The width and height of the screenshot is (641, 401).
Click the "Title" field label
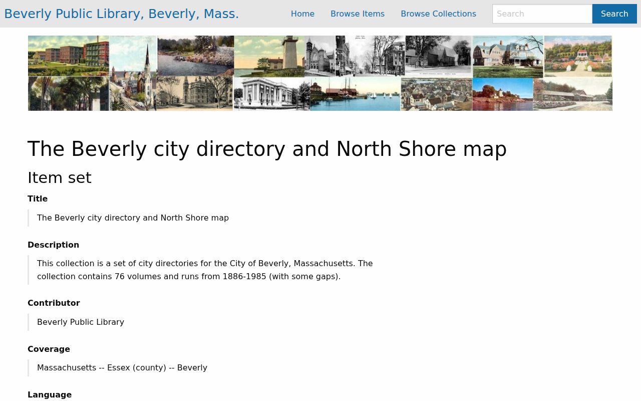(x=38, y=199)
